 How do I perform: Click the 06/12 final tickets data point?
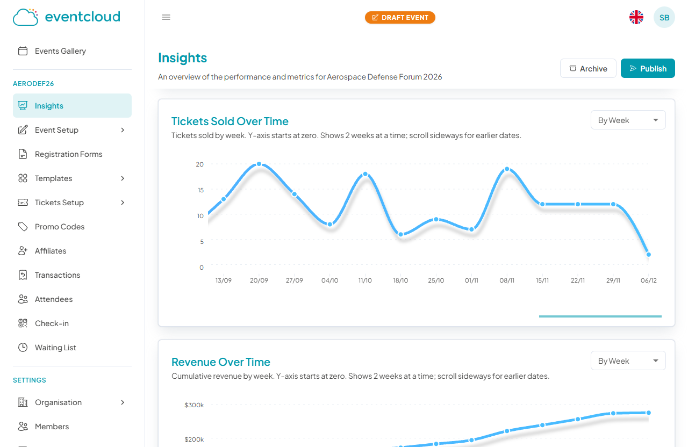(649, 255)
